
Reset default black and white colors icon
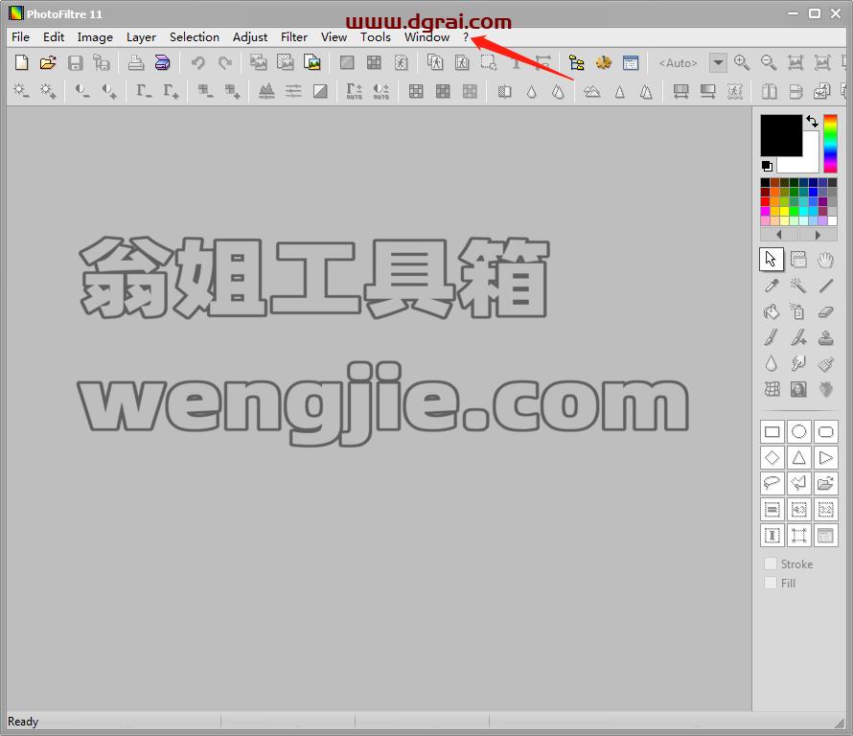pyautogui.click(x=767, y=166)
